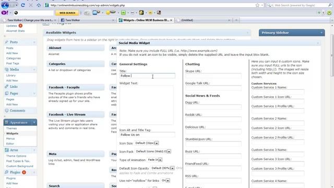The height and width of the screenshot is (188, 334).
Task: Collapse the Primary Sidebar panel arrow
Action: 321,32
